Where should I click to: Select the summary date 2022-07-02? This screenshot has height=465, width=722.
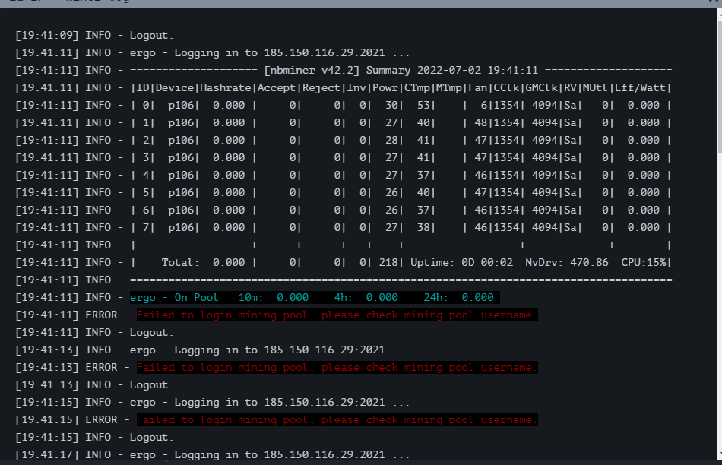(x=449, y=71)
